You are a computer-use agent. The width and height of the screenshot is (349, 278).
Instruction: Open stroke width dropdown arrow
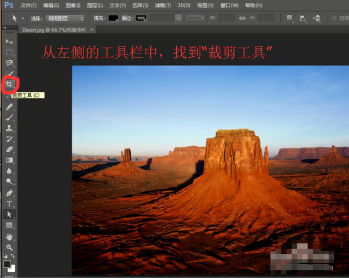179,18
